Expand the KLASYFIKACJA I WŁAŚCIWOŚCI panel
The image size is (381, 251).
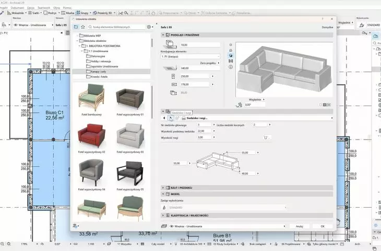163,215
